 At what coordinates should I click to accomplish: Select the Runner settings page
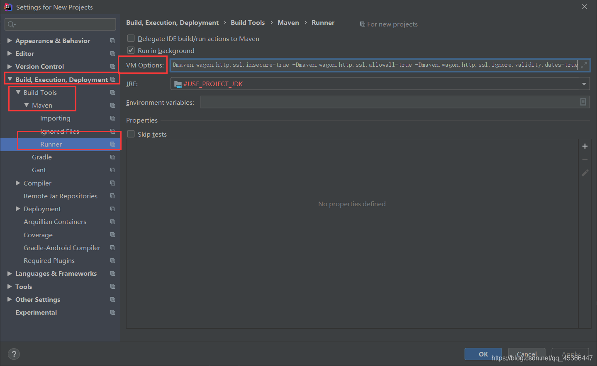(x=51, y=144)
